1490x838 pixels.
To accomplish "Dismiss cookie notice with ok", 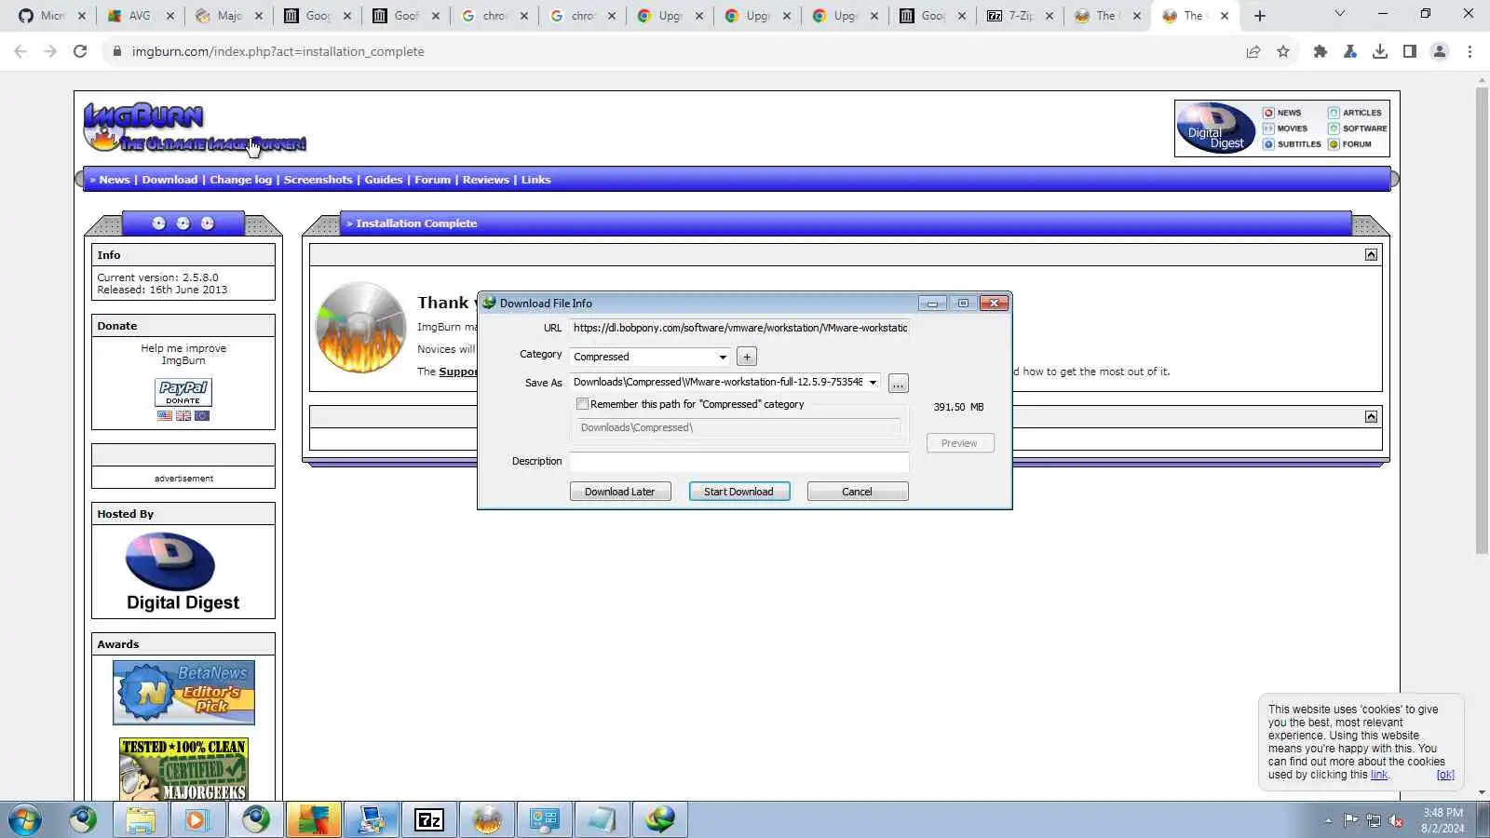I will pos(1445,775).
